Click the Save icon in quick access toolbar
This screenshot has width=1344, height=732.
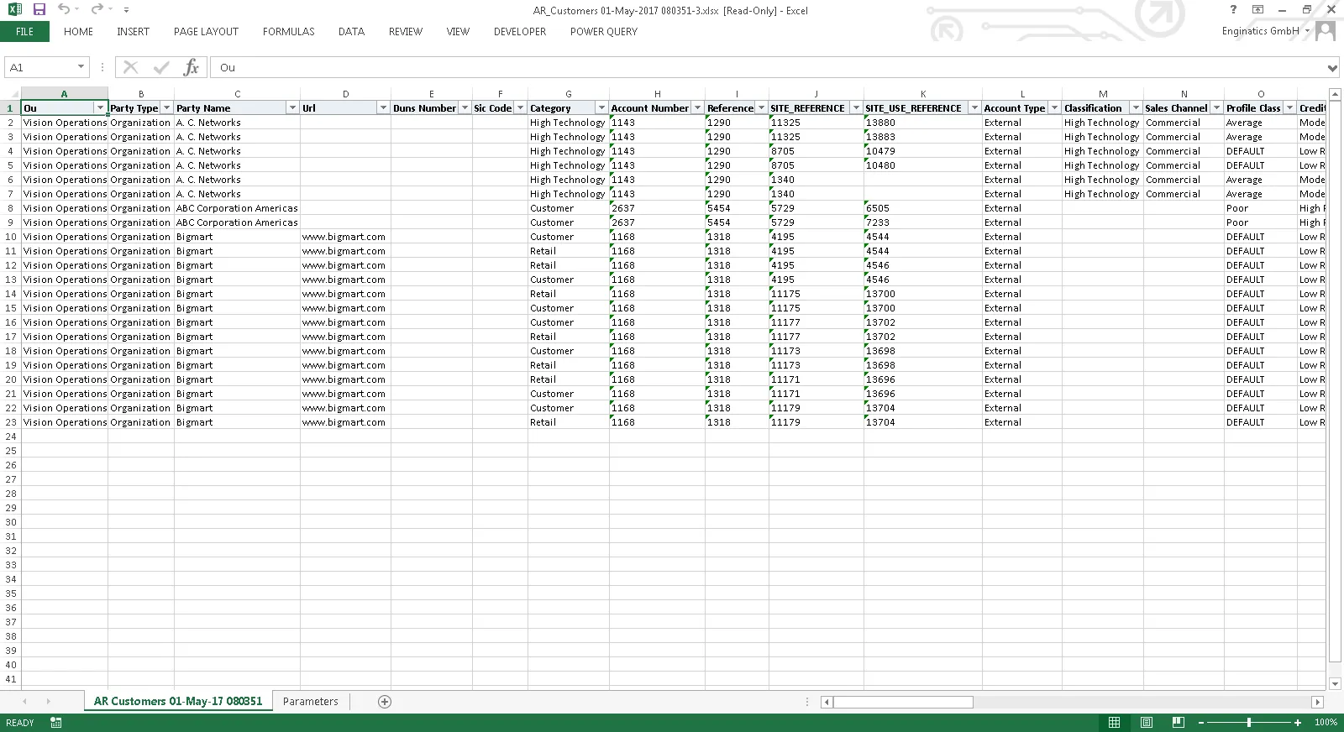pos(39,10)
